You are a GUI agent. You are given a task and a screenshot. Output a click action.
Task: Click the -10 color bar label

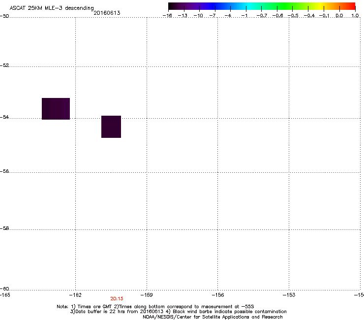198,16
